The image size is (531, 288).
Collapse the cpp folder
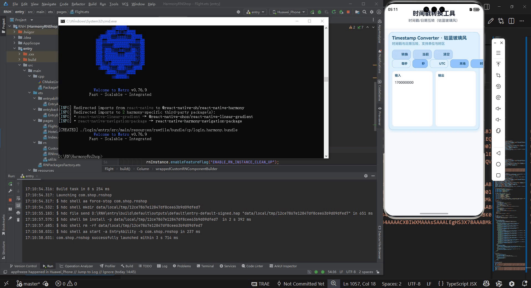[x=29, y=76]
